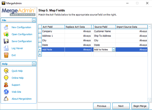Click the Add Note row's Import Source Data Always cell

(132, 49)
